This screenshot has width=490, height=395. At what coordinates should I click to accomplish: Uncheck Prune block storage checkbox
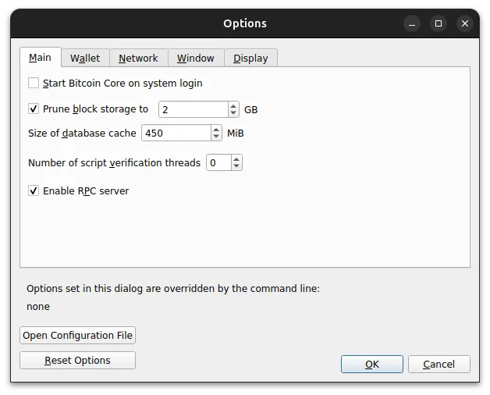pyautogui.click(x=34, y=109)
